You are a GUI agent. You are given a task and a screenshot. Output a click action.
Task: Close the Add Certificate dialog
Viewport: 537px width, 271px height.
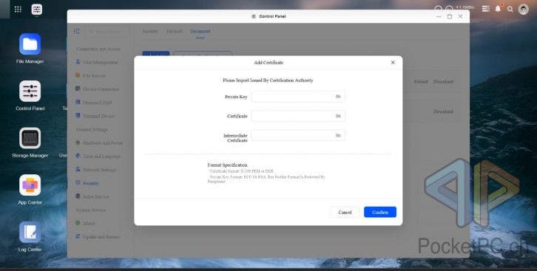tap(393, 63)
